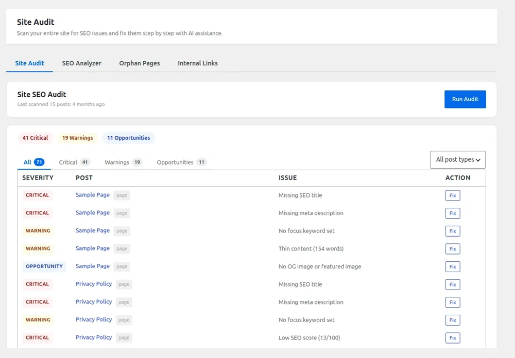Filter by the Critical 41 tab
The image size is (515, 358).
tap(74, 162)
